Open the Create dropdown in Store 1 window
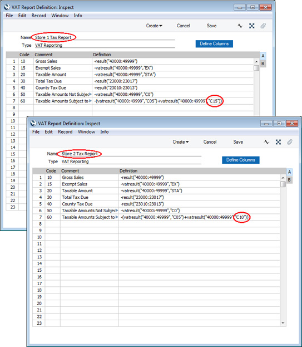302x347 pixels. coord(154,26)
